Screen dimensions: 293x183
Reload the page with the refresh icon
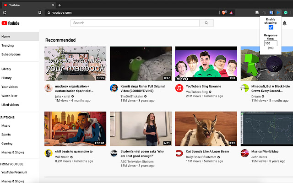pyautogui.click(x=5, y=12)
